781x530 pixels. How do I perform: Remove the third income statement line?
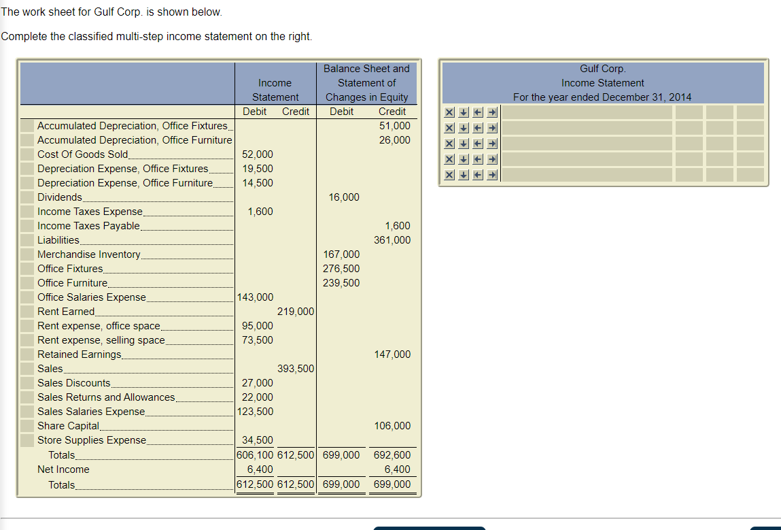pyautogui.click(x=449, y=143)
